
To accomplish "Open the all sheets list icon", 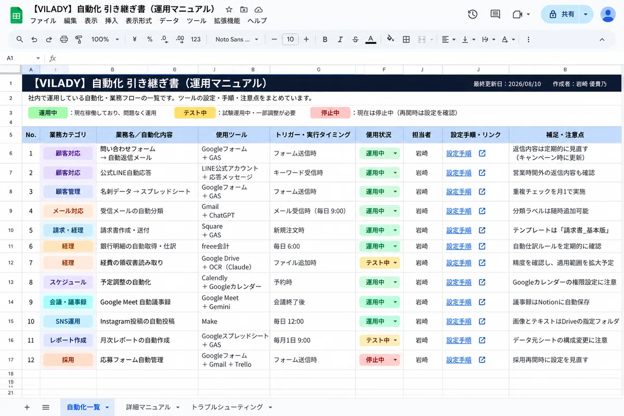I will click(46, 407).
